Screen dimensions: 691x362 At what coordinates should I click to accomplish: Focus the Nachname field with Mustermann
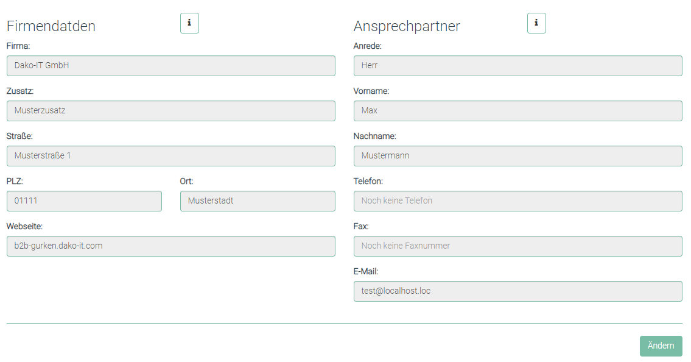(x=517, y=156)
